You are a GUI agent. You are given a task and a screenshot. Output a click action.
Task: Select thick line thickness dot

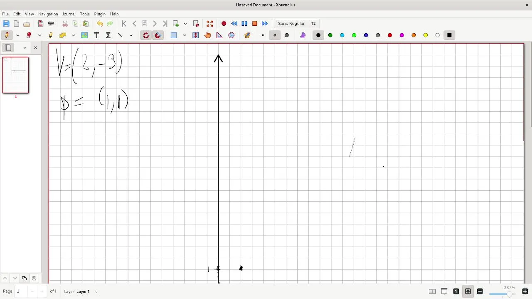(287, 35)
